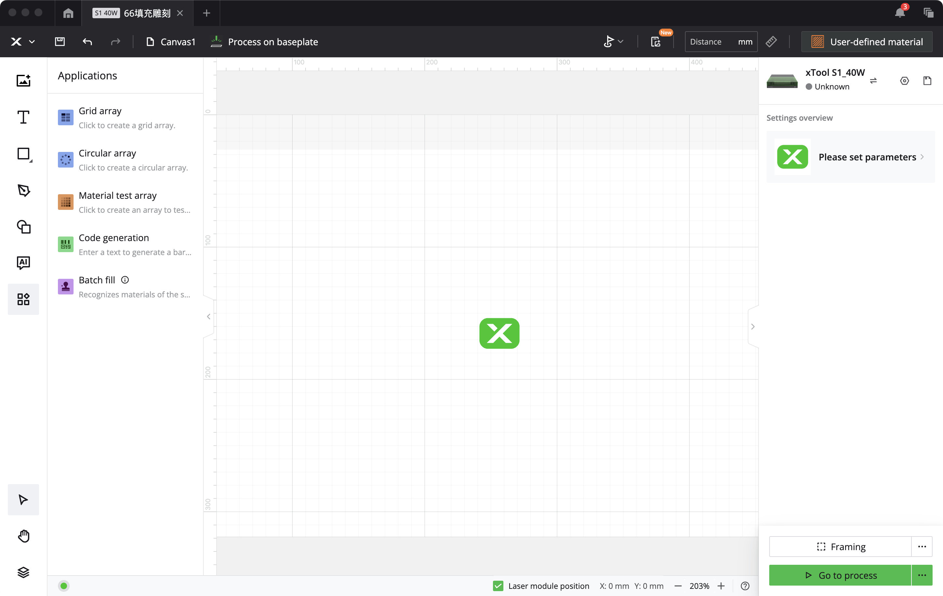Select Batch fill application

point(125,287)
